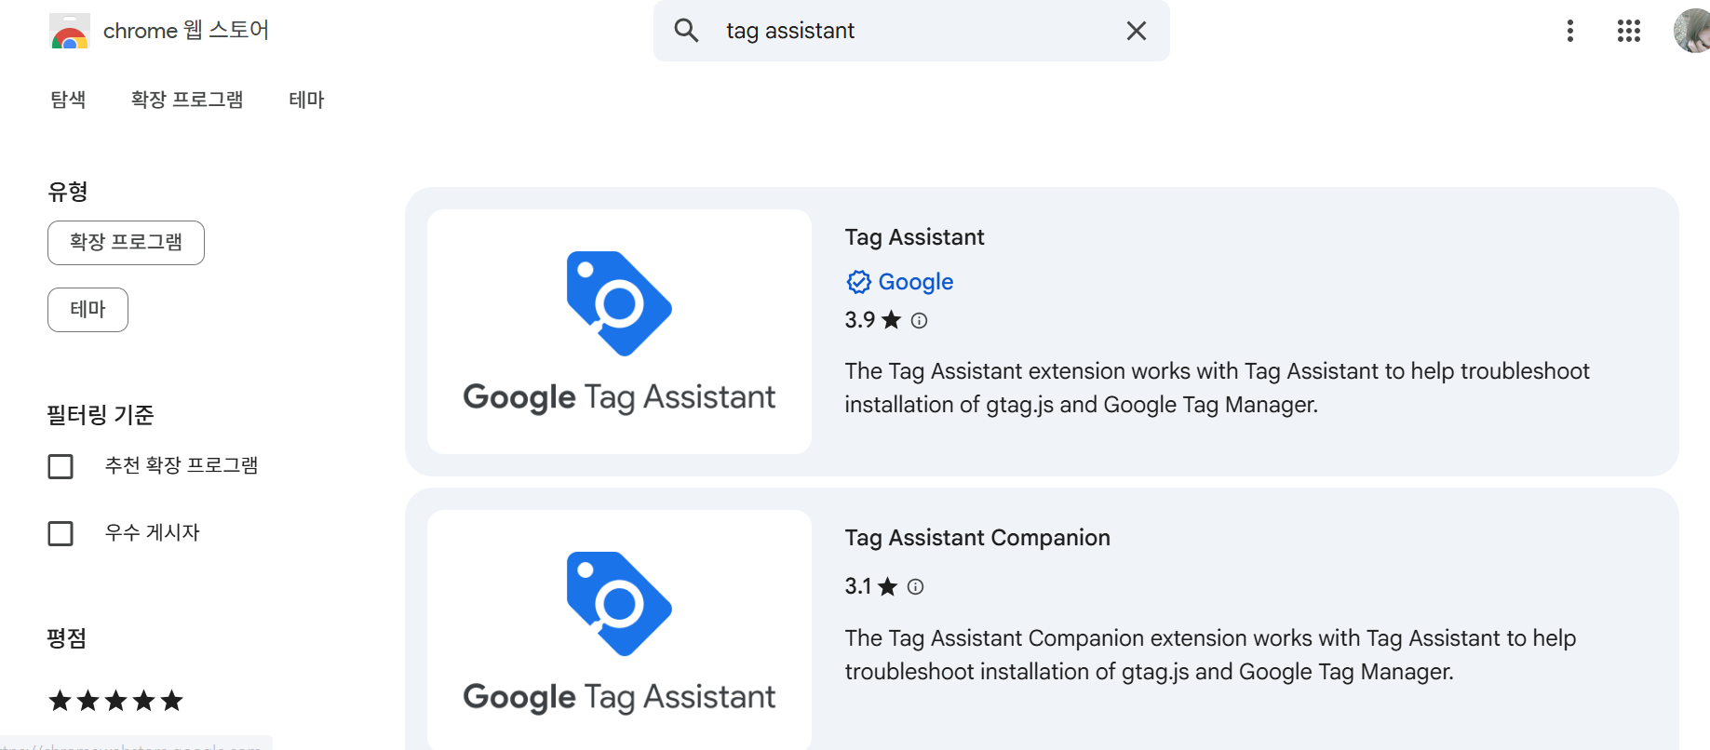Click the 3.9 rating value
The height and width of the screenshot is (750, 1710).
[860, 320]
